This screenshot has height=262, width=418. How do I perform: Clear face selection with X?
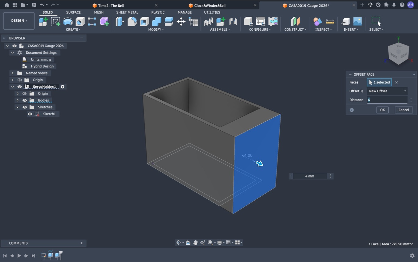pyautogui.click(x=396, y=82)
